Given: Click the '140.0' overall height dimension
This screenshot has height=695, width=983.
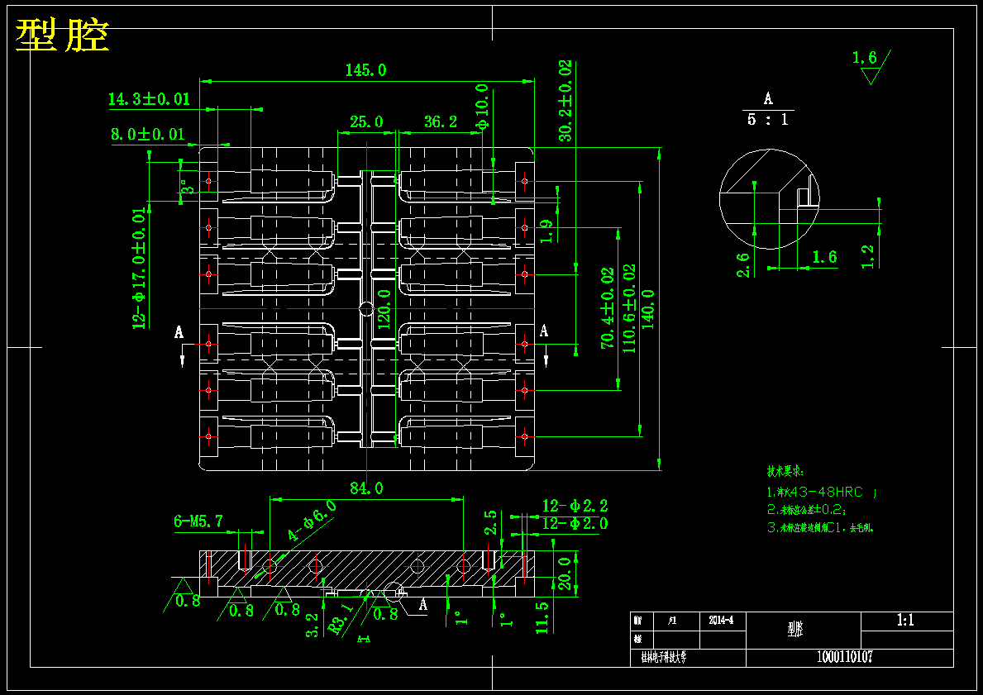Looking at the screenshot, I should coord(649,309).
